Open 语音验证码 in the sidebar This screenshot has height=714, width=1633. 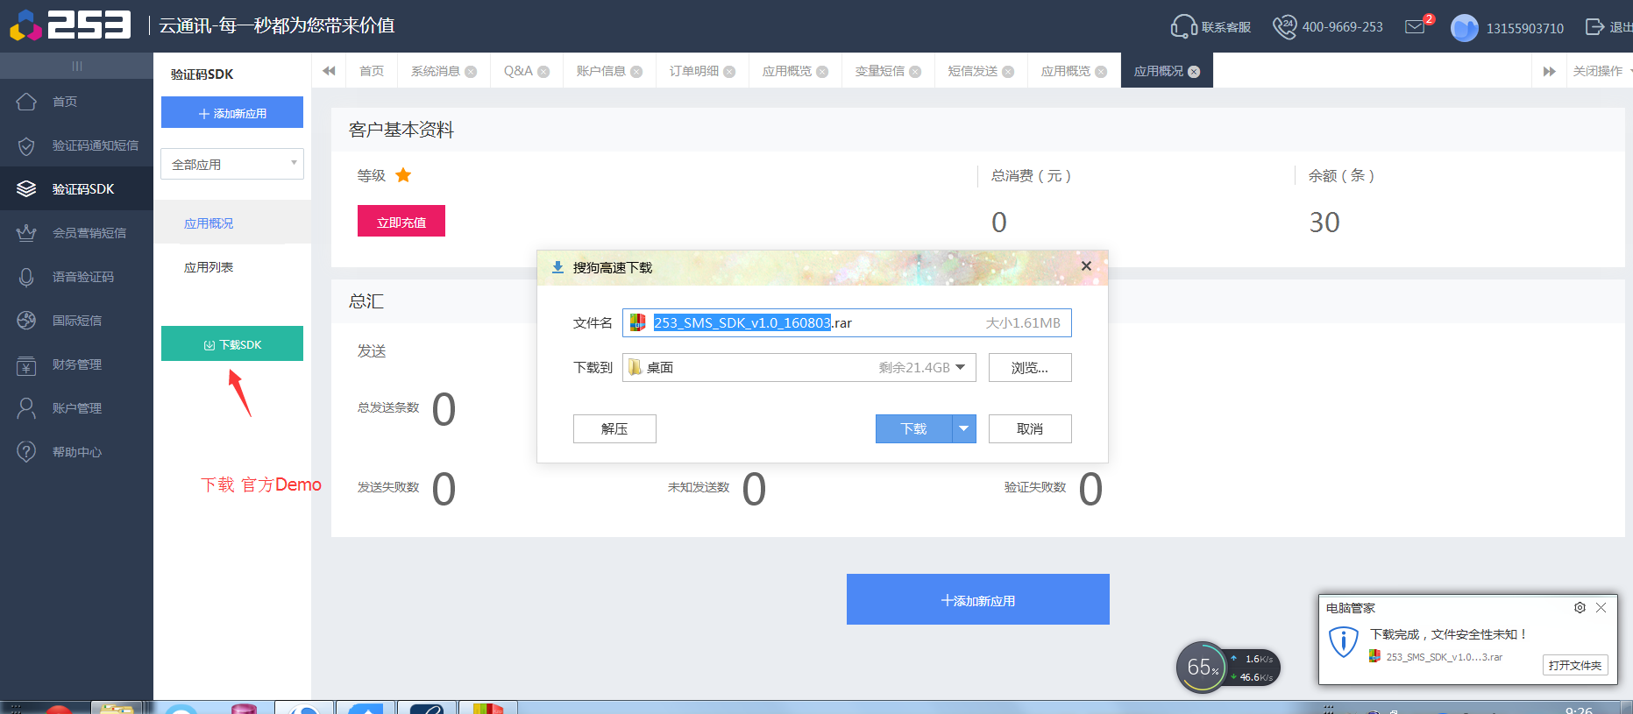[x=76, y=277]
